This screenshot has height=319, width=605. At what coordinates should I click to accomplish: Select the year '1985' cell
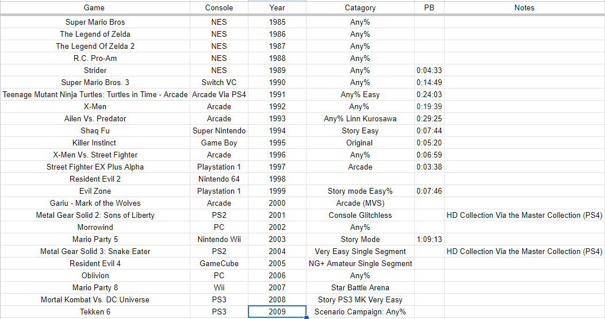click(277, 22)
